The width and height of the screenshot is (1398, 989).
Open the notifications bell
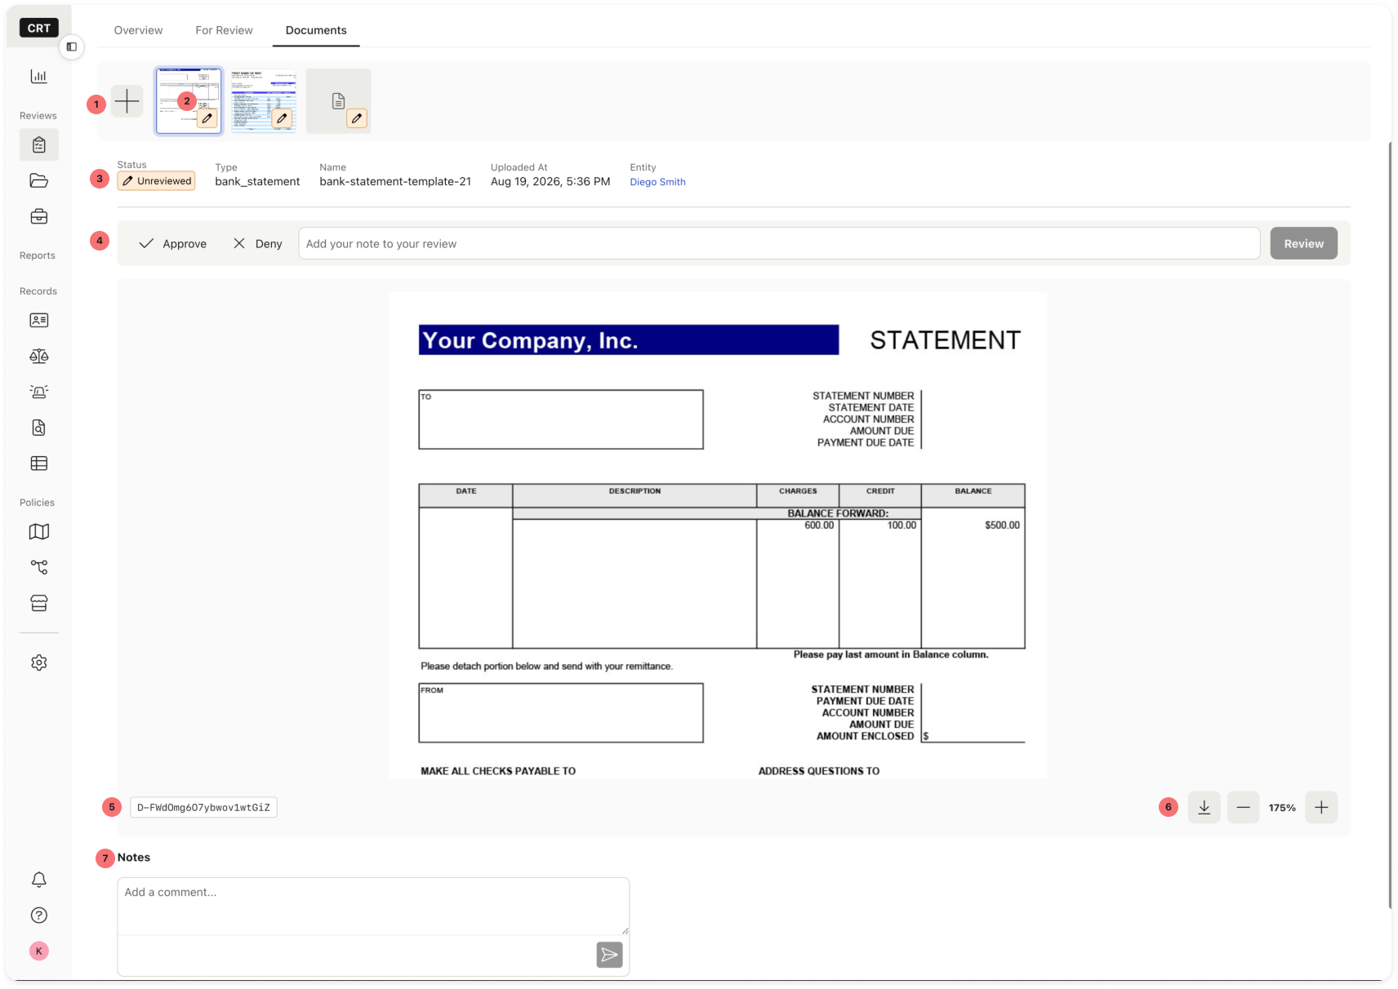pyautogui.click(x=38, y=880)
